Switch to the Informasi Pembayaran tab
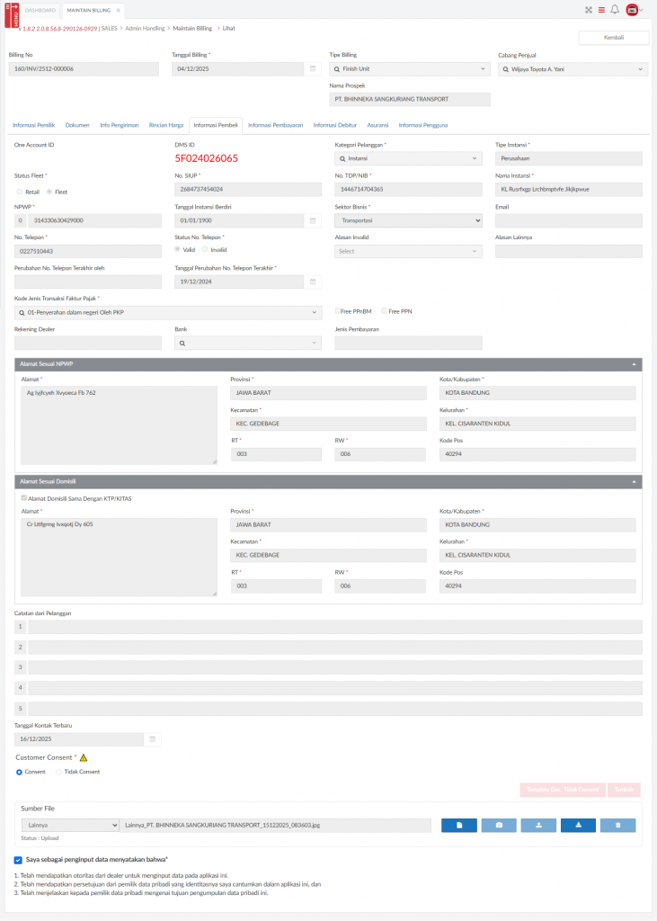657x921 pixels. coord(275,125)
